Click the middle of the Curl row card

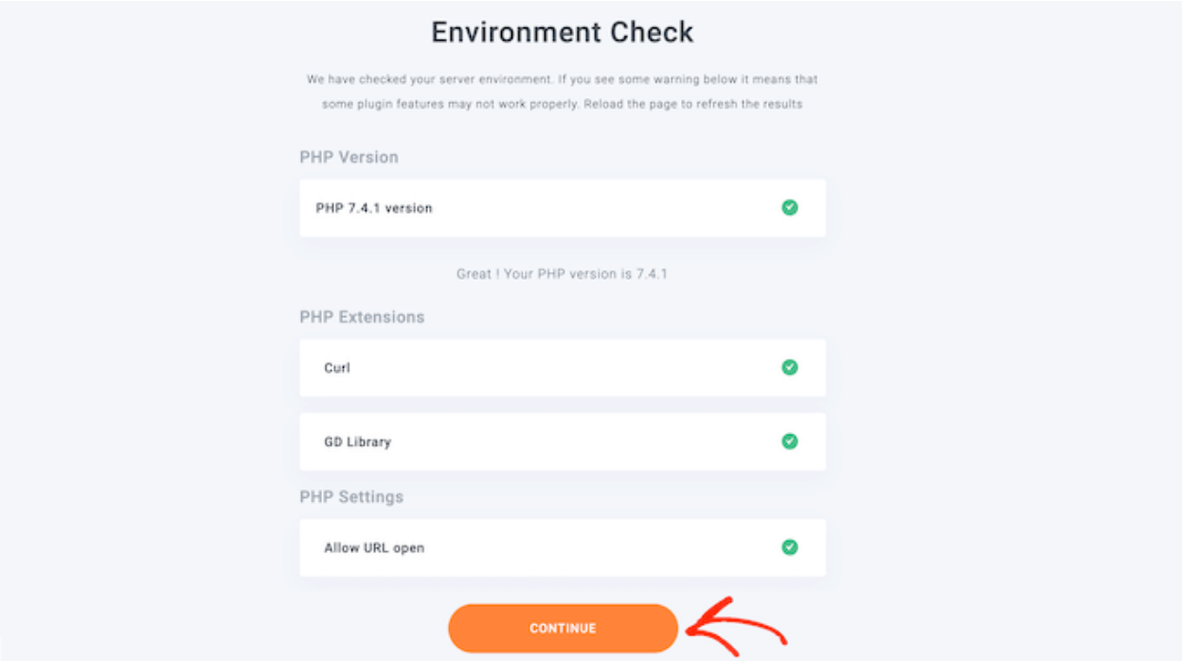pyautogui.click(x=563, y=368)
